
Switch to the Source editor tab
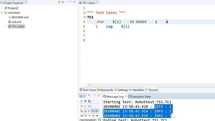(x=152, y=90)
